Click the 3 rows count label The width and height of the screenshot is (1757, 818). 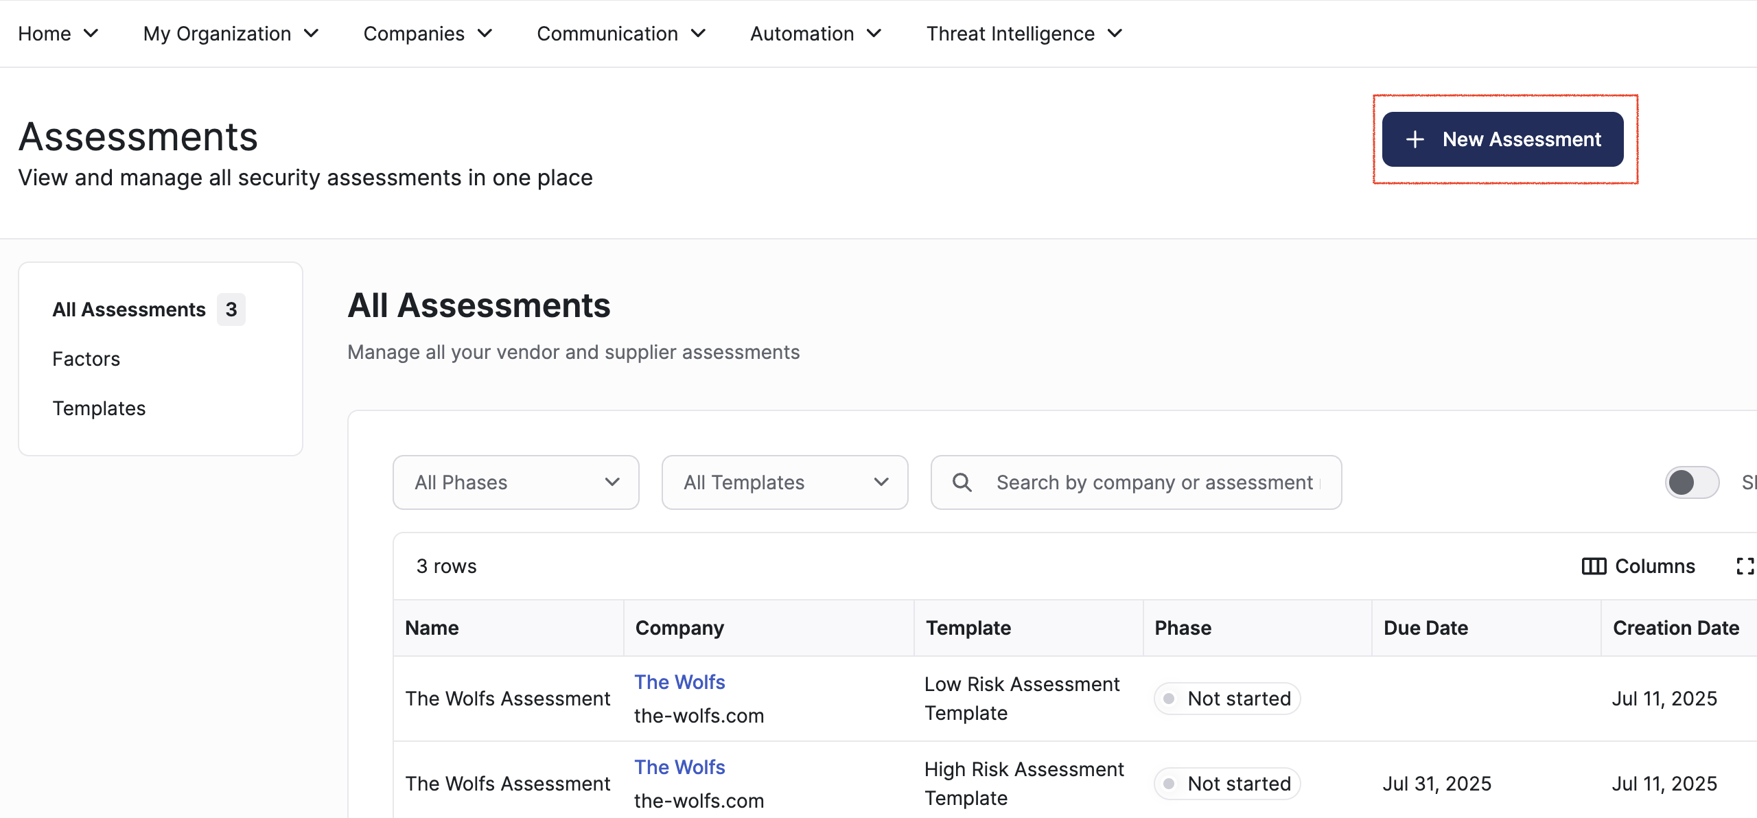446,566
